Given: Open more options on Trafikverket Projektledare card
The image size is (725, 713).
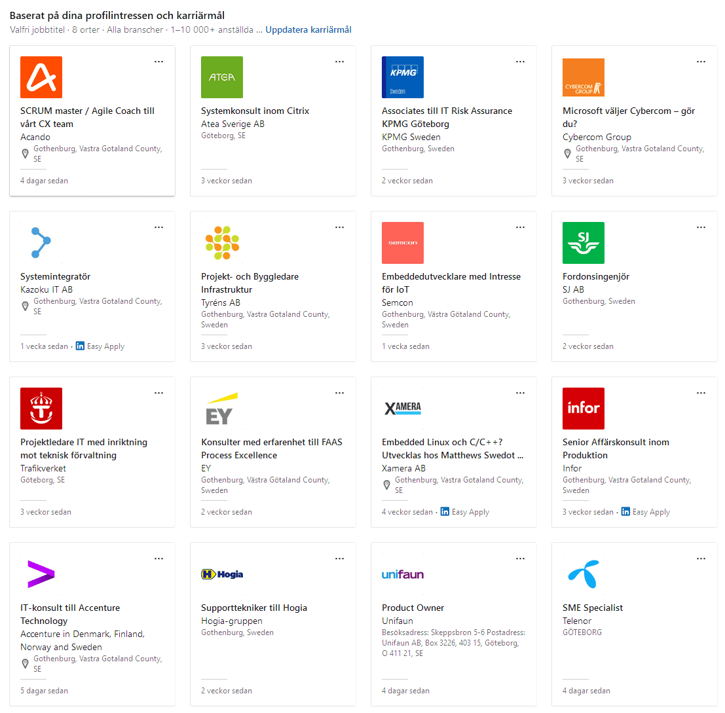Looking at the screenshot, I should pos(158,393).
